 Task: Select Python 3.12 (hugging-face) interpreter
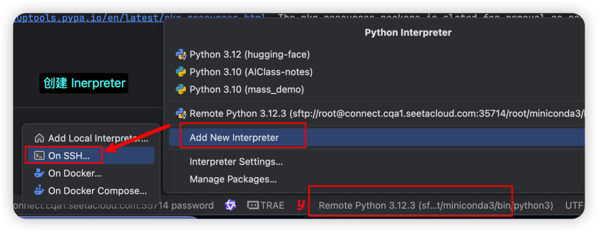click(249, 54)
